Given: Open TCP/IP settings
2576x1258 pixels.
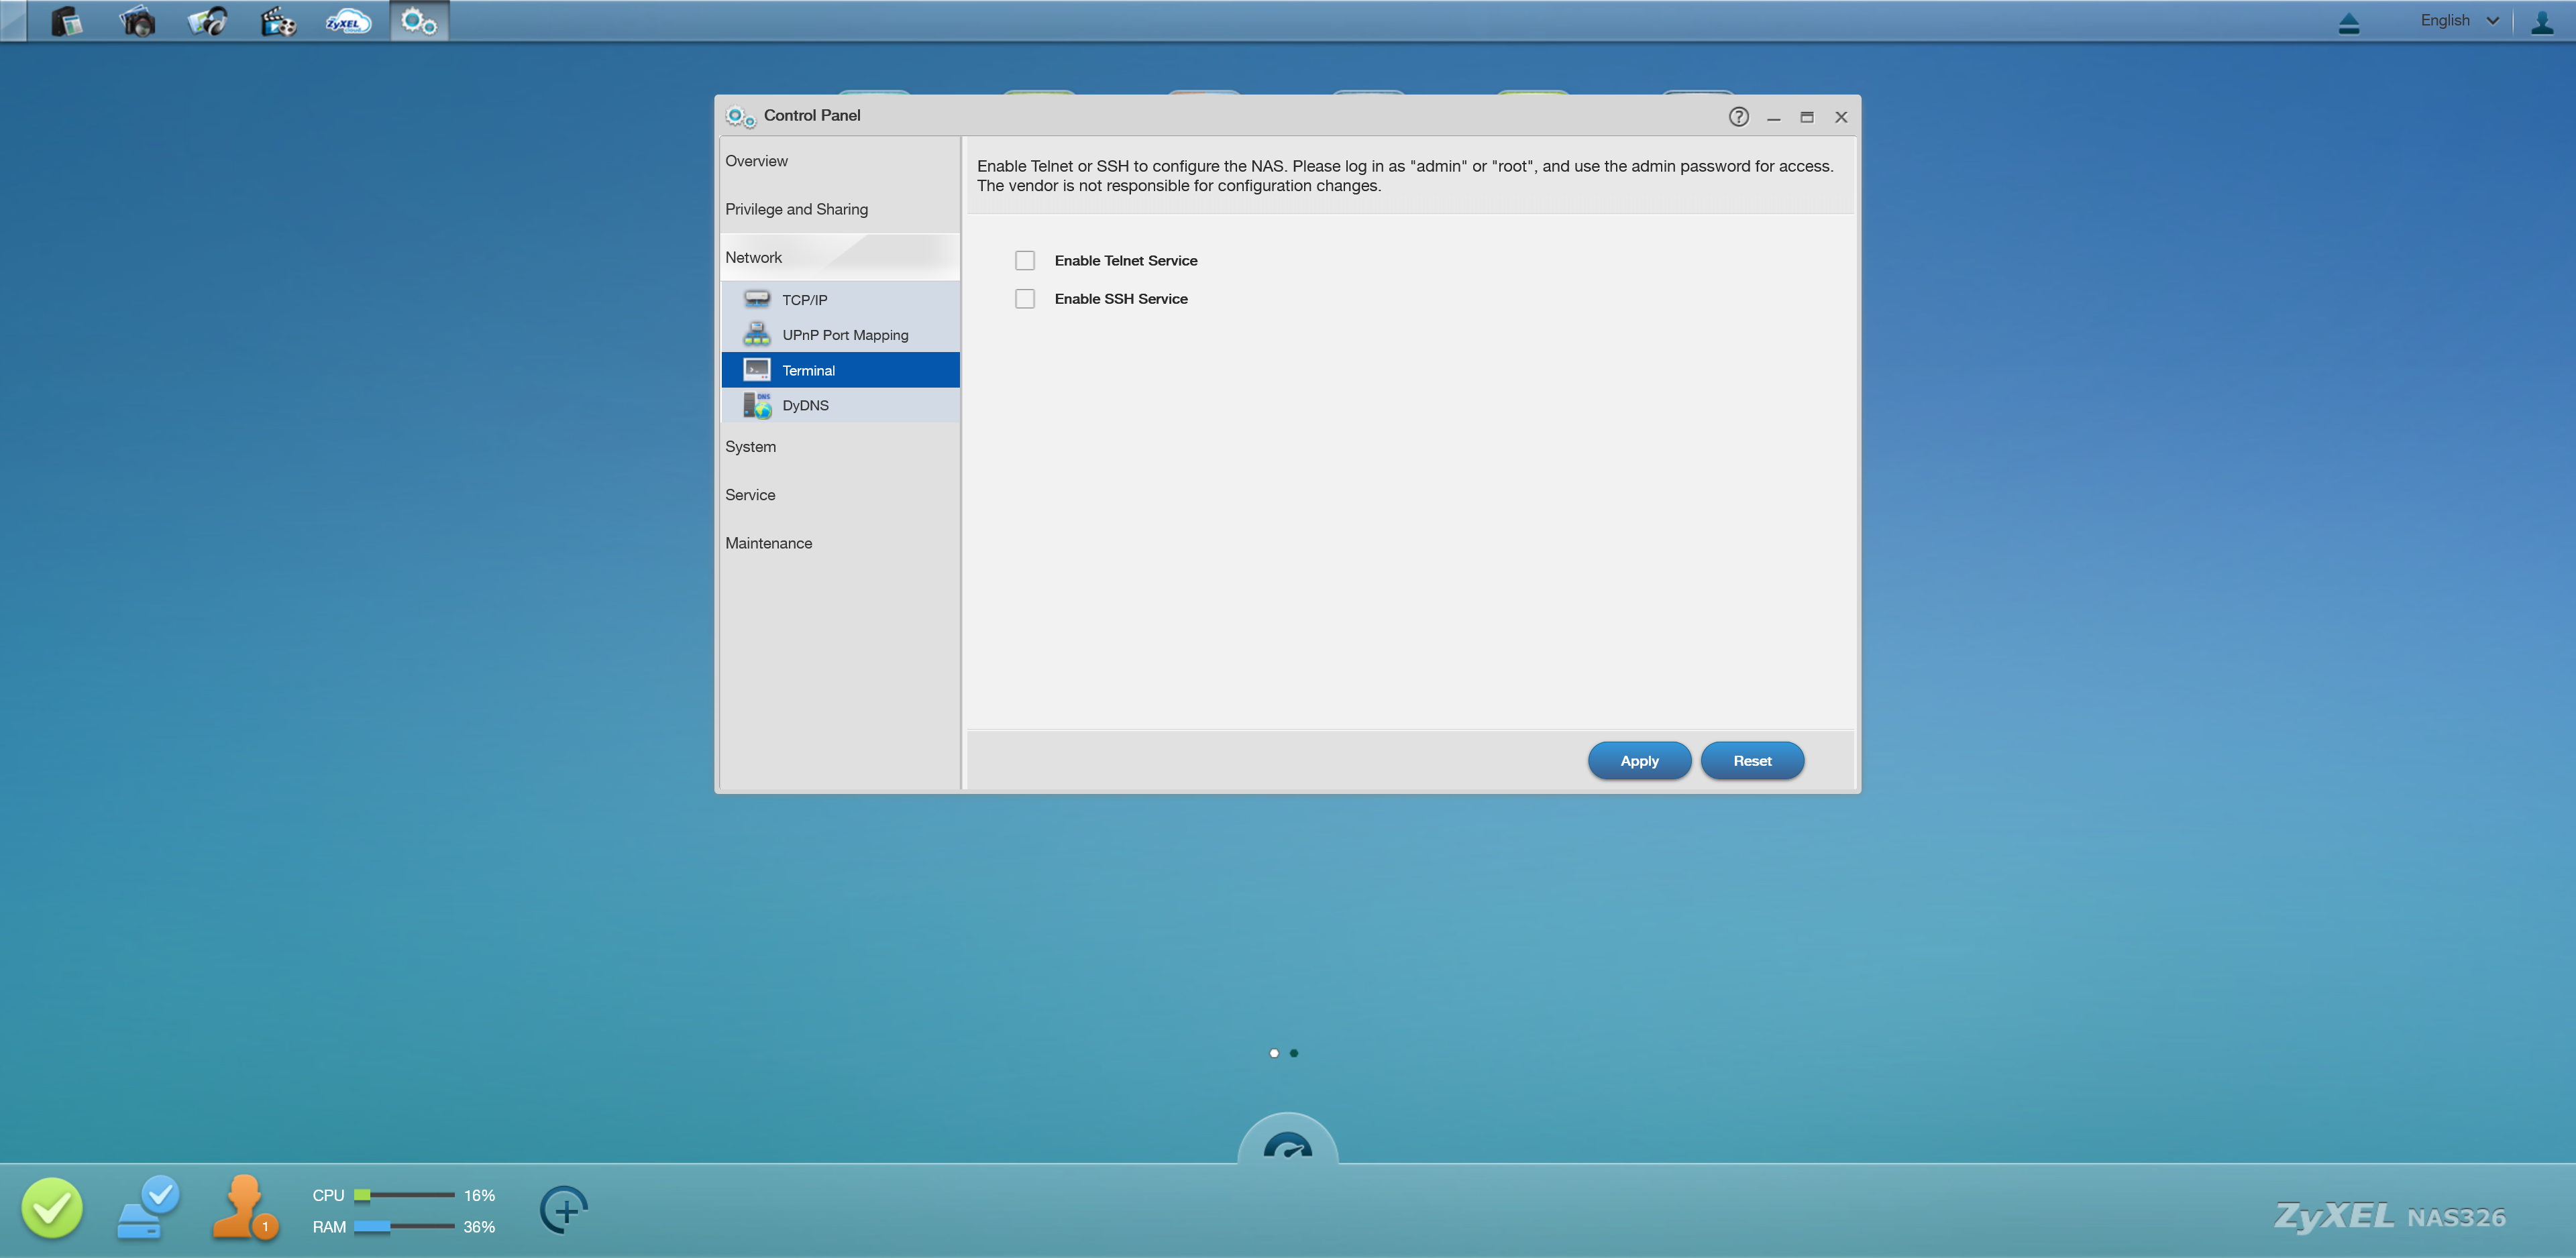Looking at the screenshot, I should pyautogui.click(x=840, y=299).
